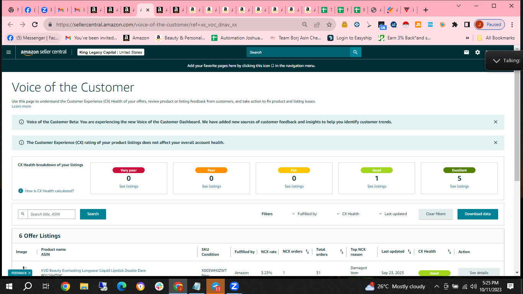Sort listings by Last updated column
Viewport: 523px width, 294px height.
click(409, 252)
